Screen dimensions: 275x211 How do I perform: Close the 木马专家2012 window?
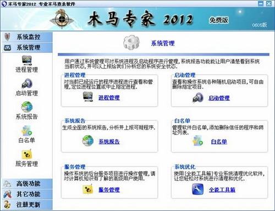269,3
